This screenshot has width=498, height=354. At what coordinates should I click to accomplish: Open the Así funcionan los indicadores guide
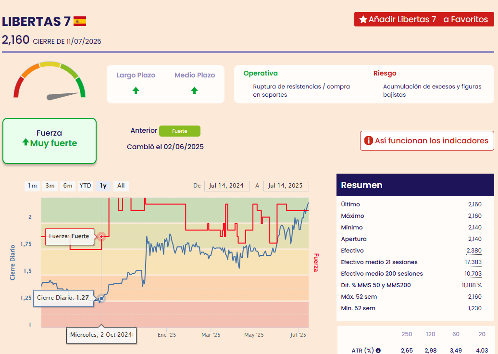[x=427, y=140]
